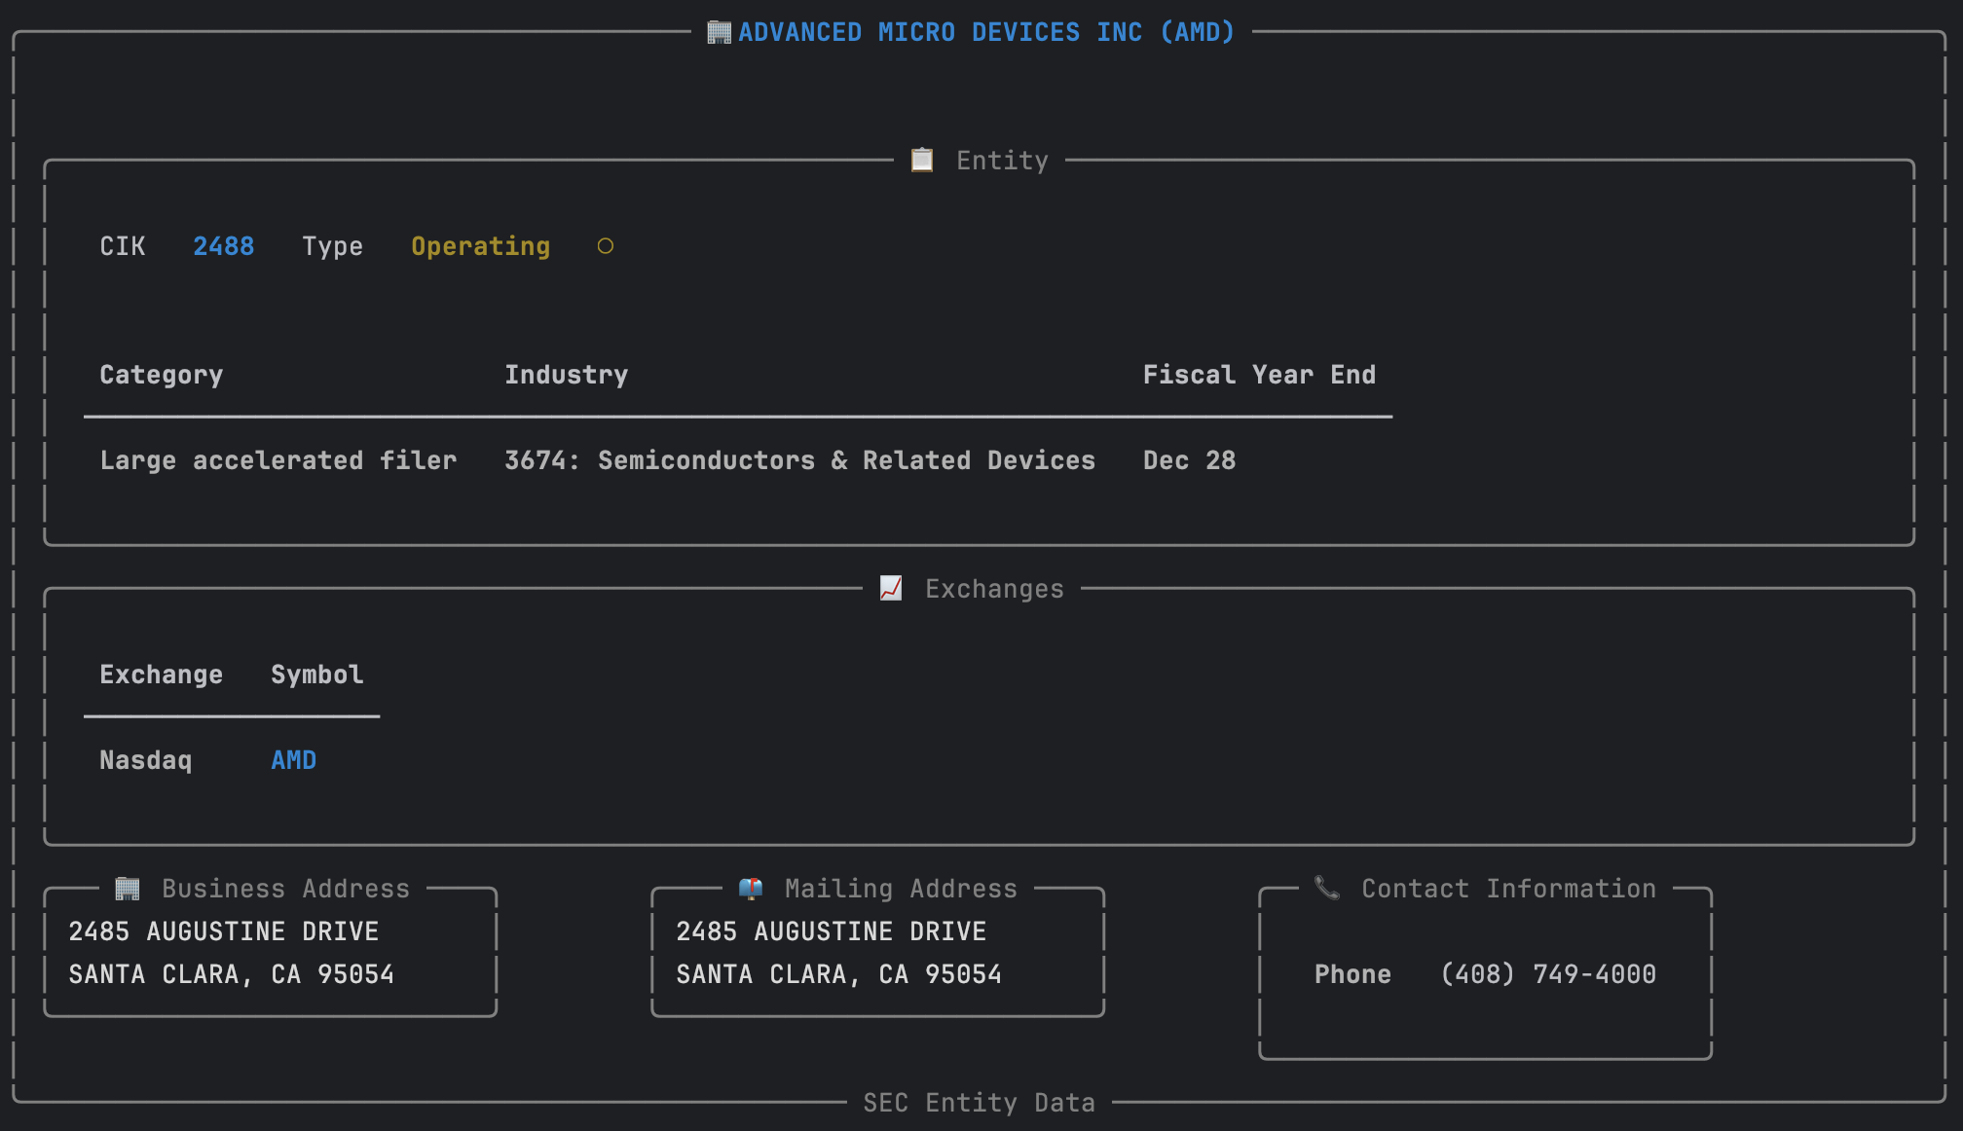Viewport: 1963px width, 1131px height.
Task: Click the clipboard icon next to Entity
Action: pyautogui.click(x=921, y=160)
